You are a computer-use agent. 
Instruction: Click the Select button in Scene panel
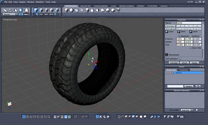(189, 86)
